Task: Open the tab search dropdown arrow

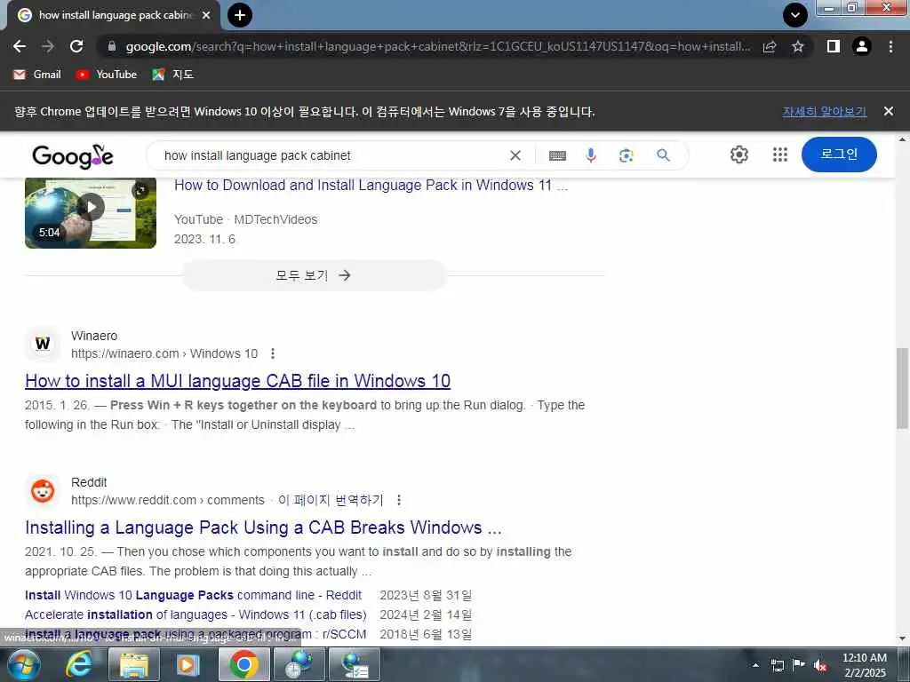Action: pyautogui.click(x=795, y=15)
